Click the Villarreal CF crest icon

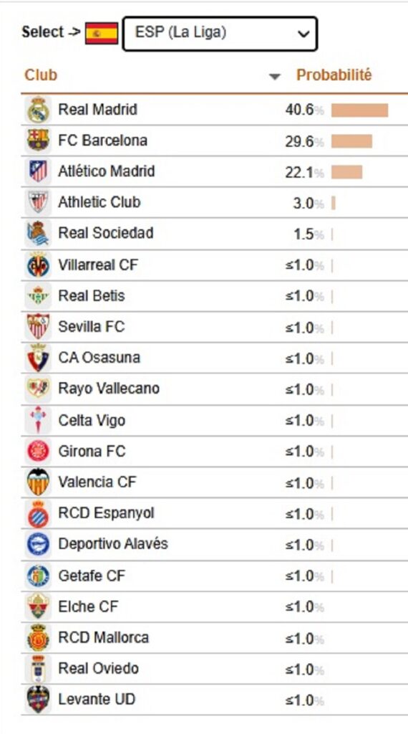tap(39, 265)
